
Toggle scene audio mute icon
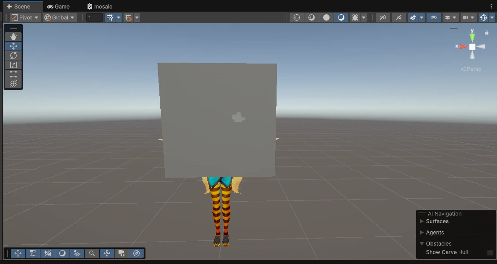point(399,18)
